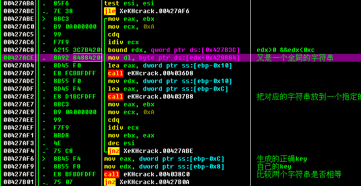Click comment '生成的正确key'
The image size is (361, 186).
[282, 159]
